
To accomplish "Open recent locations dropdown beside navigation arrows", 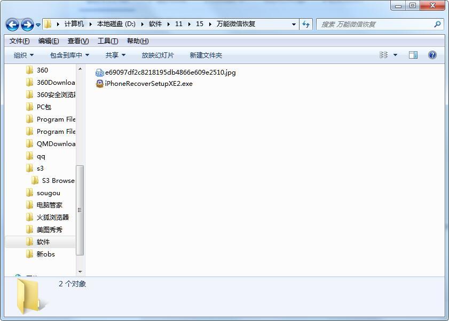I will pyautogui.click(x=38, y=25).
